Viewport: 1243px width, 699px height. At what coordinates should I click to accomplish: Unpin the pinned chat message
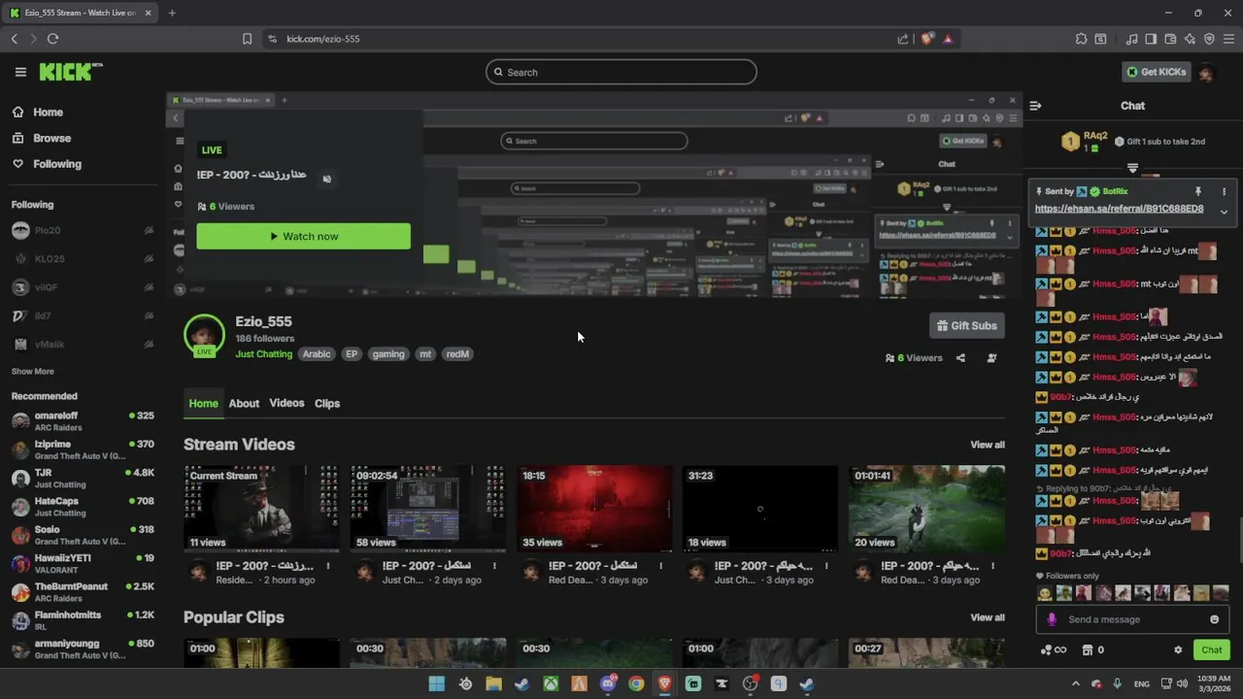(x=1198, y=192)
